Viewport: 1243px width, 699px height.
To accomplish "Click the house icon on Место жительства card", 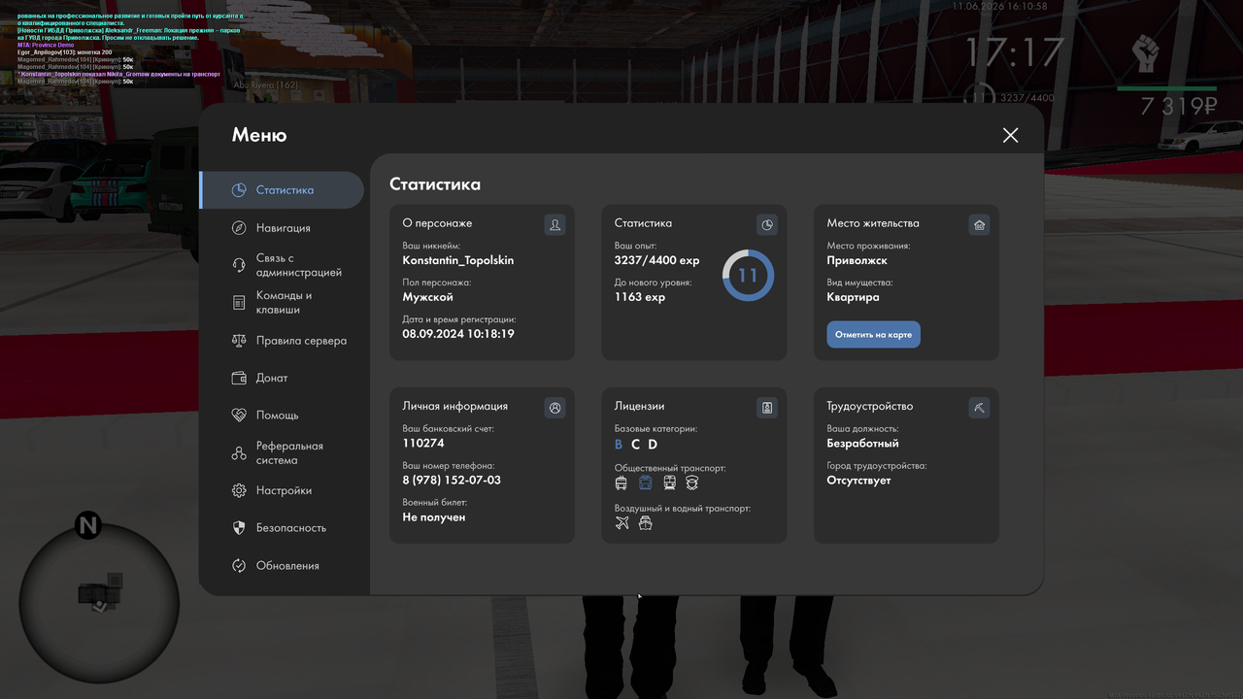I will [x=979, y=225].
